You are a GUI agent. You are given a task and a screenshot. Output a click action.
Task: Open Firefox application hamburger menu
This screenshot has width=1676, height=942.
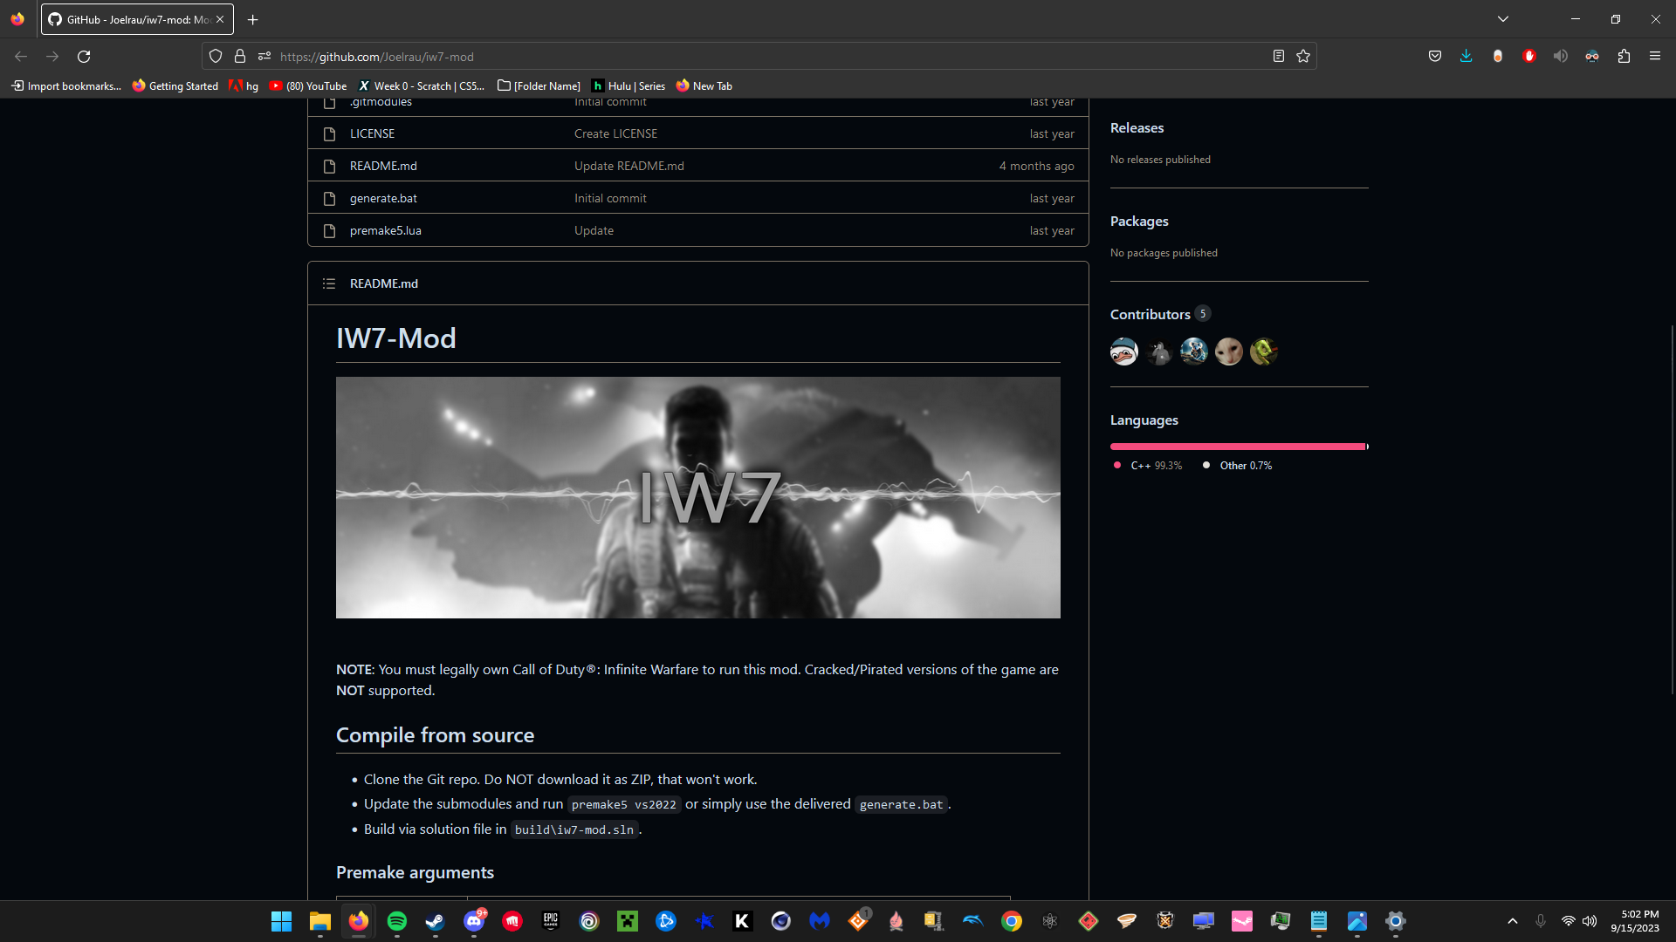pos(1655,57)
